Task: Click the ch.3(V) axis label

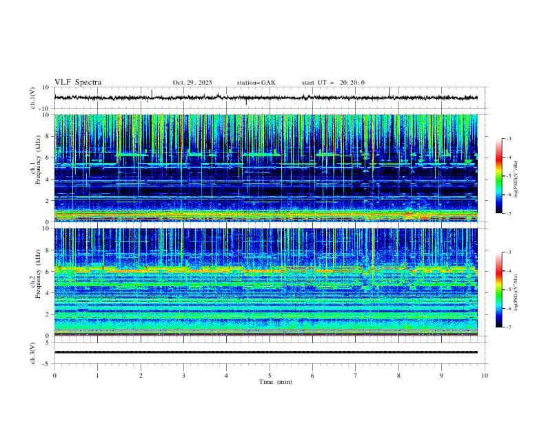Action: [x=33, y=353]
